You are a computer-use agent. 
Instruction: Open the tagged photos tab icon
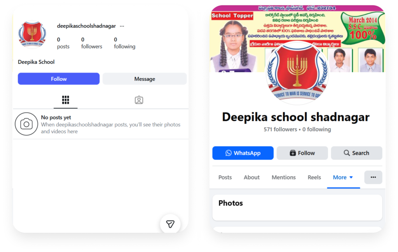tap(139, 100)
